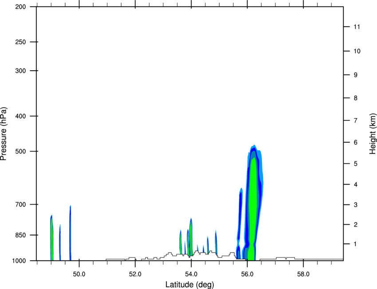
Task: Click the small plume near latitude 54.9
Action: (216, 242)
